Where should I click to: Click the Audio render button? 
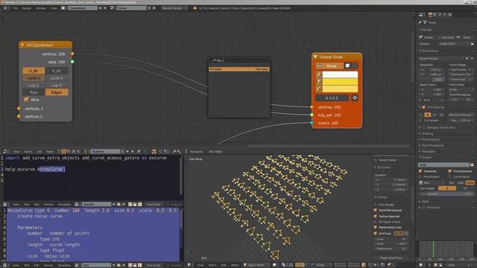(x=465, y=37)
